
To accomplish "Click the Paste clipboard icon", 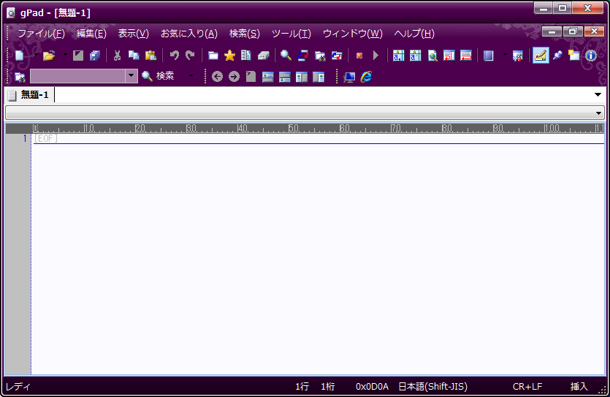I will click(x=150, y=56).
